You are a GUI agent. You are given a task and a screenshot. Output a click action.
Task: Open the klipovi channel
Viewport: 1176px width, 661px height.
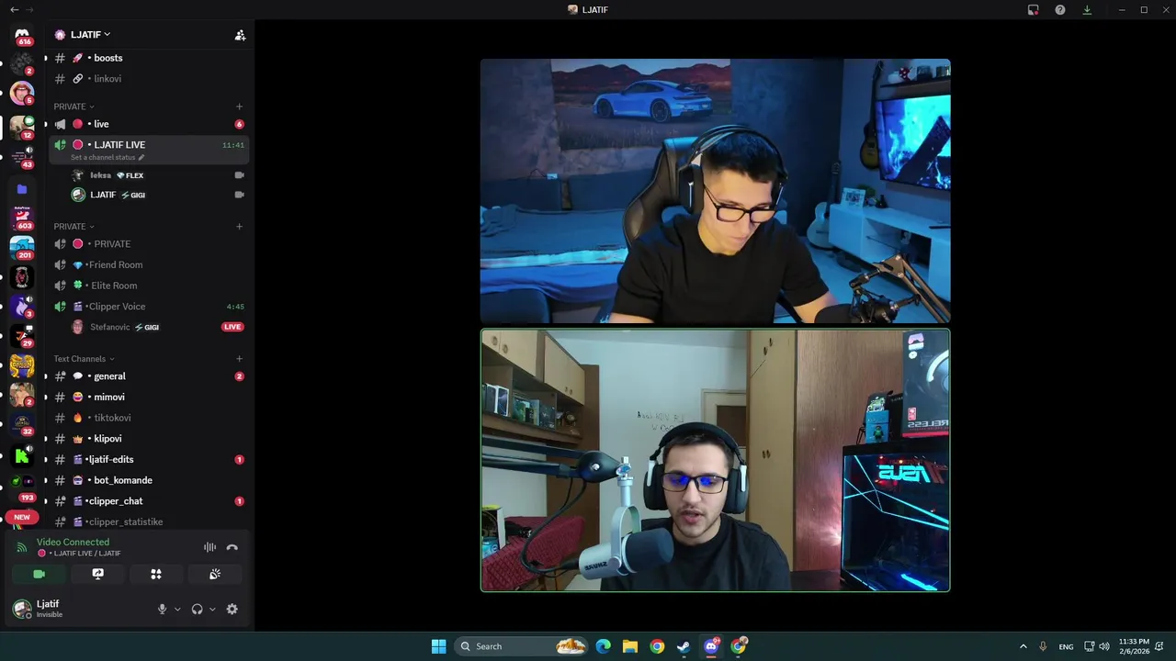click(x=148, y=439)
